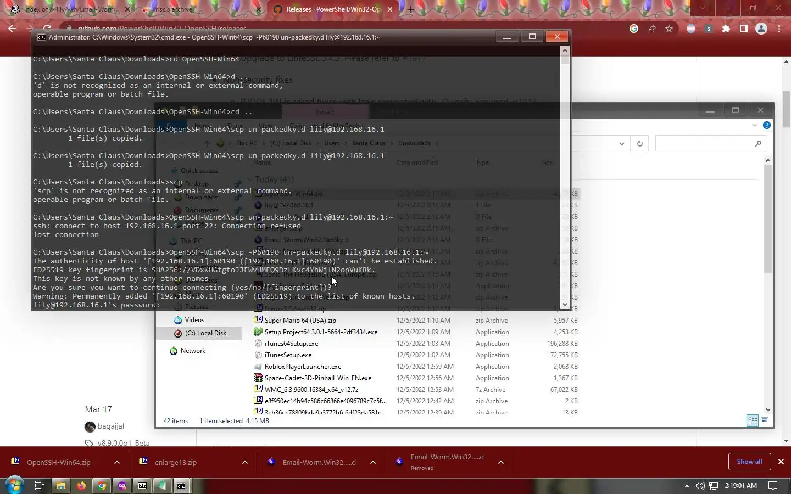Select (C:) Local Disk in the navigation pane
This screenshot has height=494, width=791.
tap(205, 333)
